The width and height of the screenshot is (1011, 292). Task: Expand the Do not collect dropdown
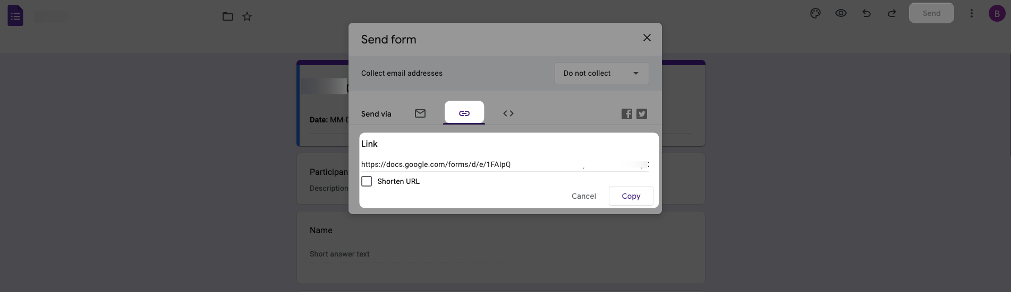(601, 73)
